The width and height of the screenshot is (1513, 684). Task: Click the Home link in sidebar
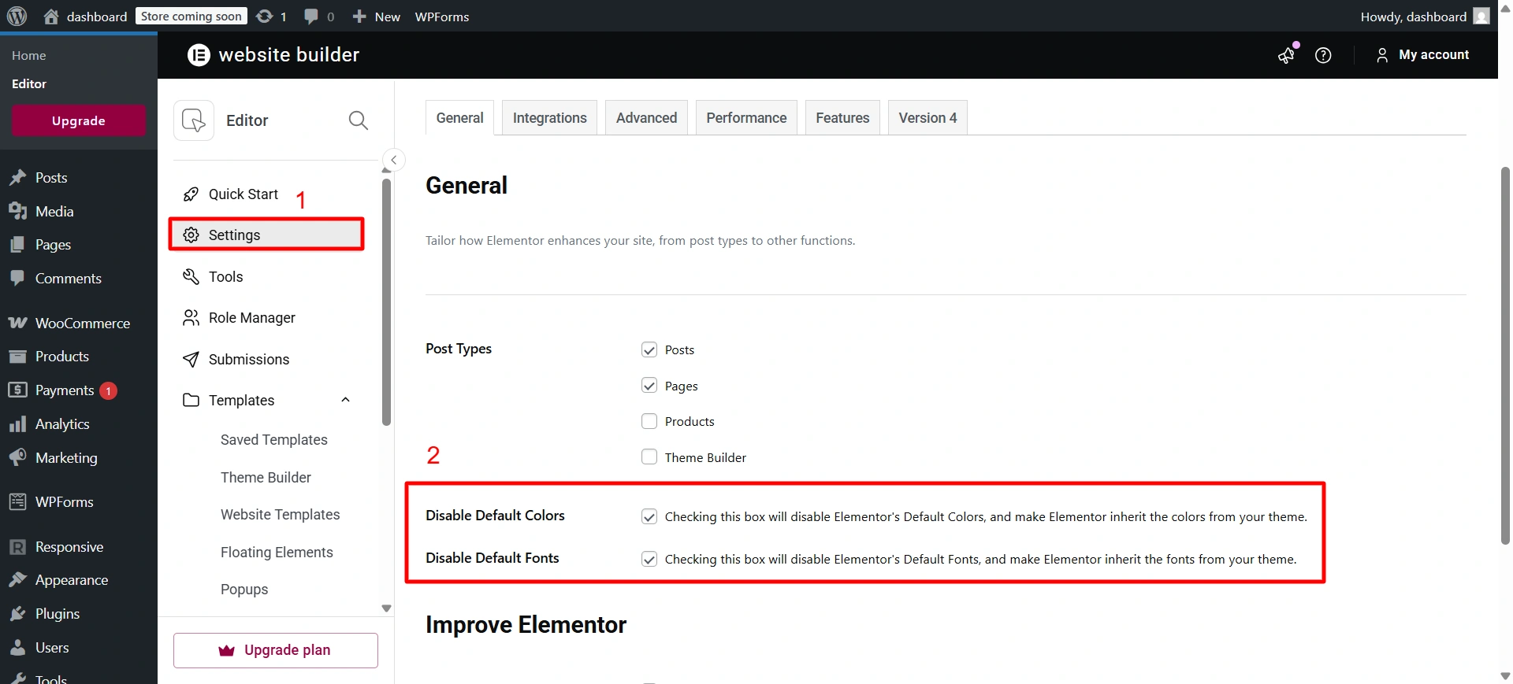tap(29, 56)
